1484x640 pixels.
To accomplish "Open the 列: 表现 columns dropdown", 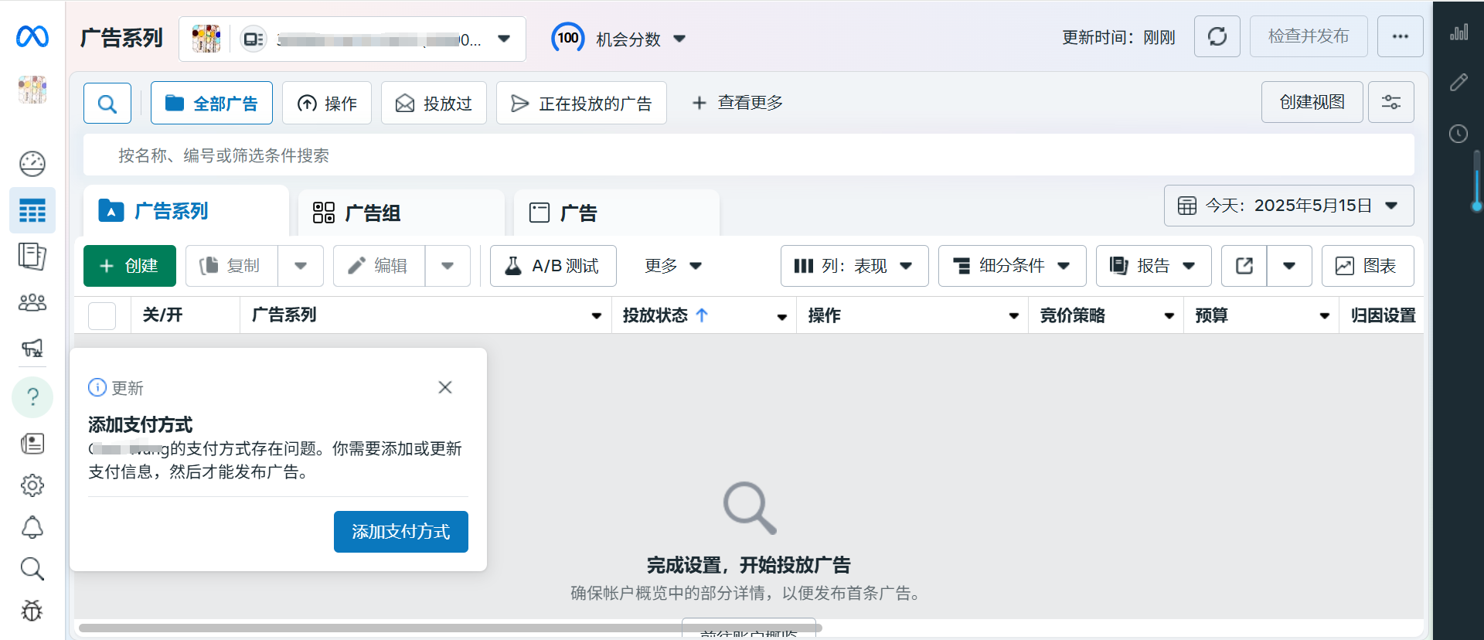I will [854, 266].
